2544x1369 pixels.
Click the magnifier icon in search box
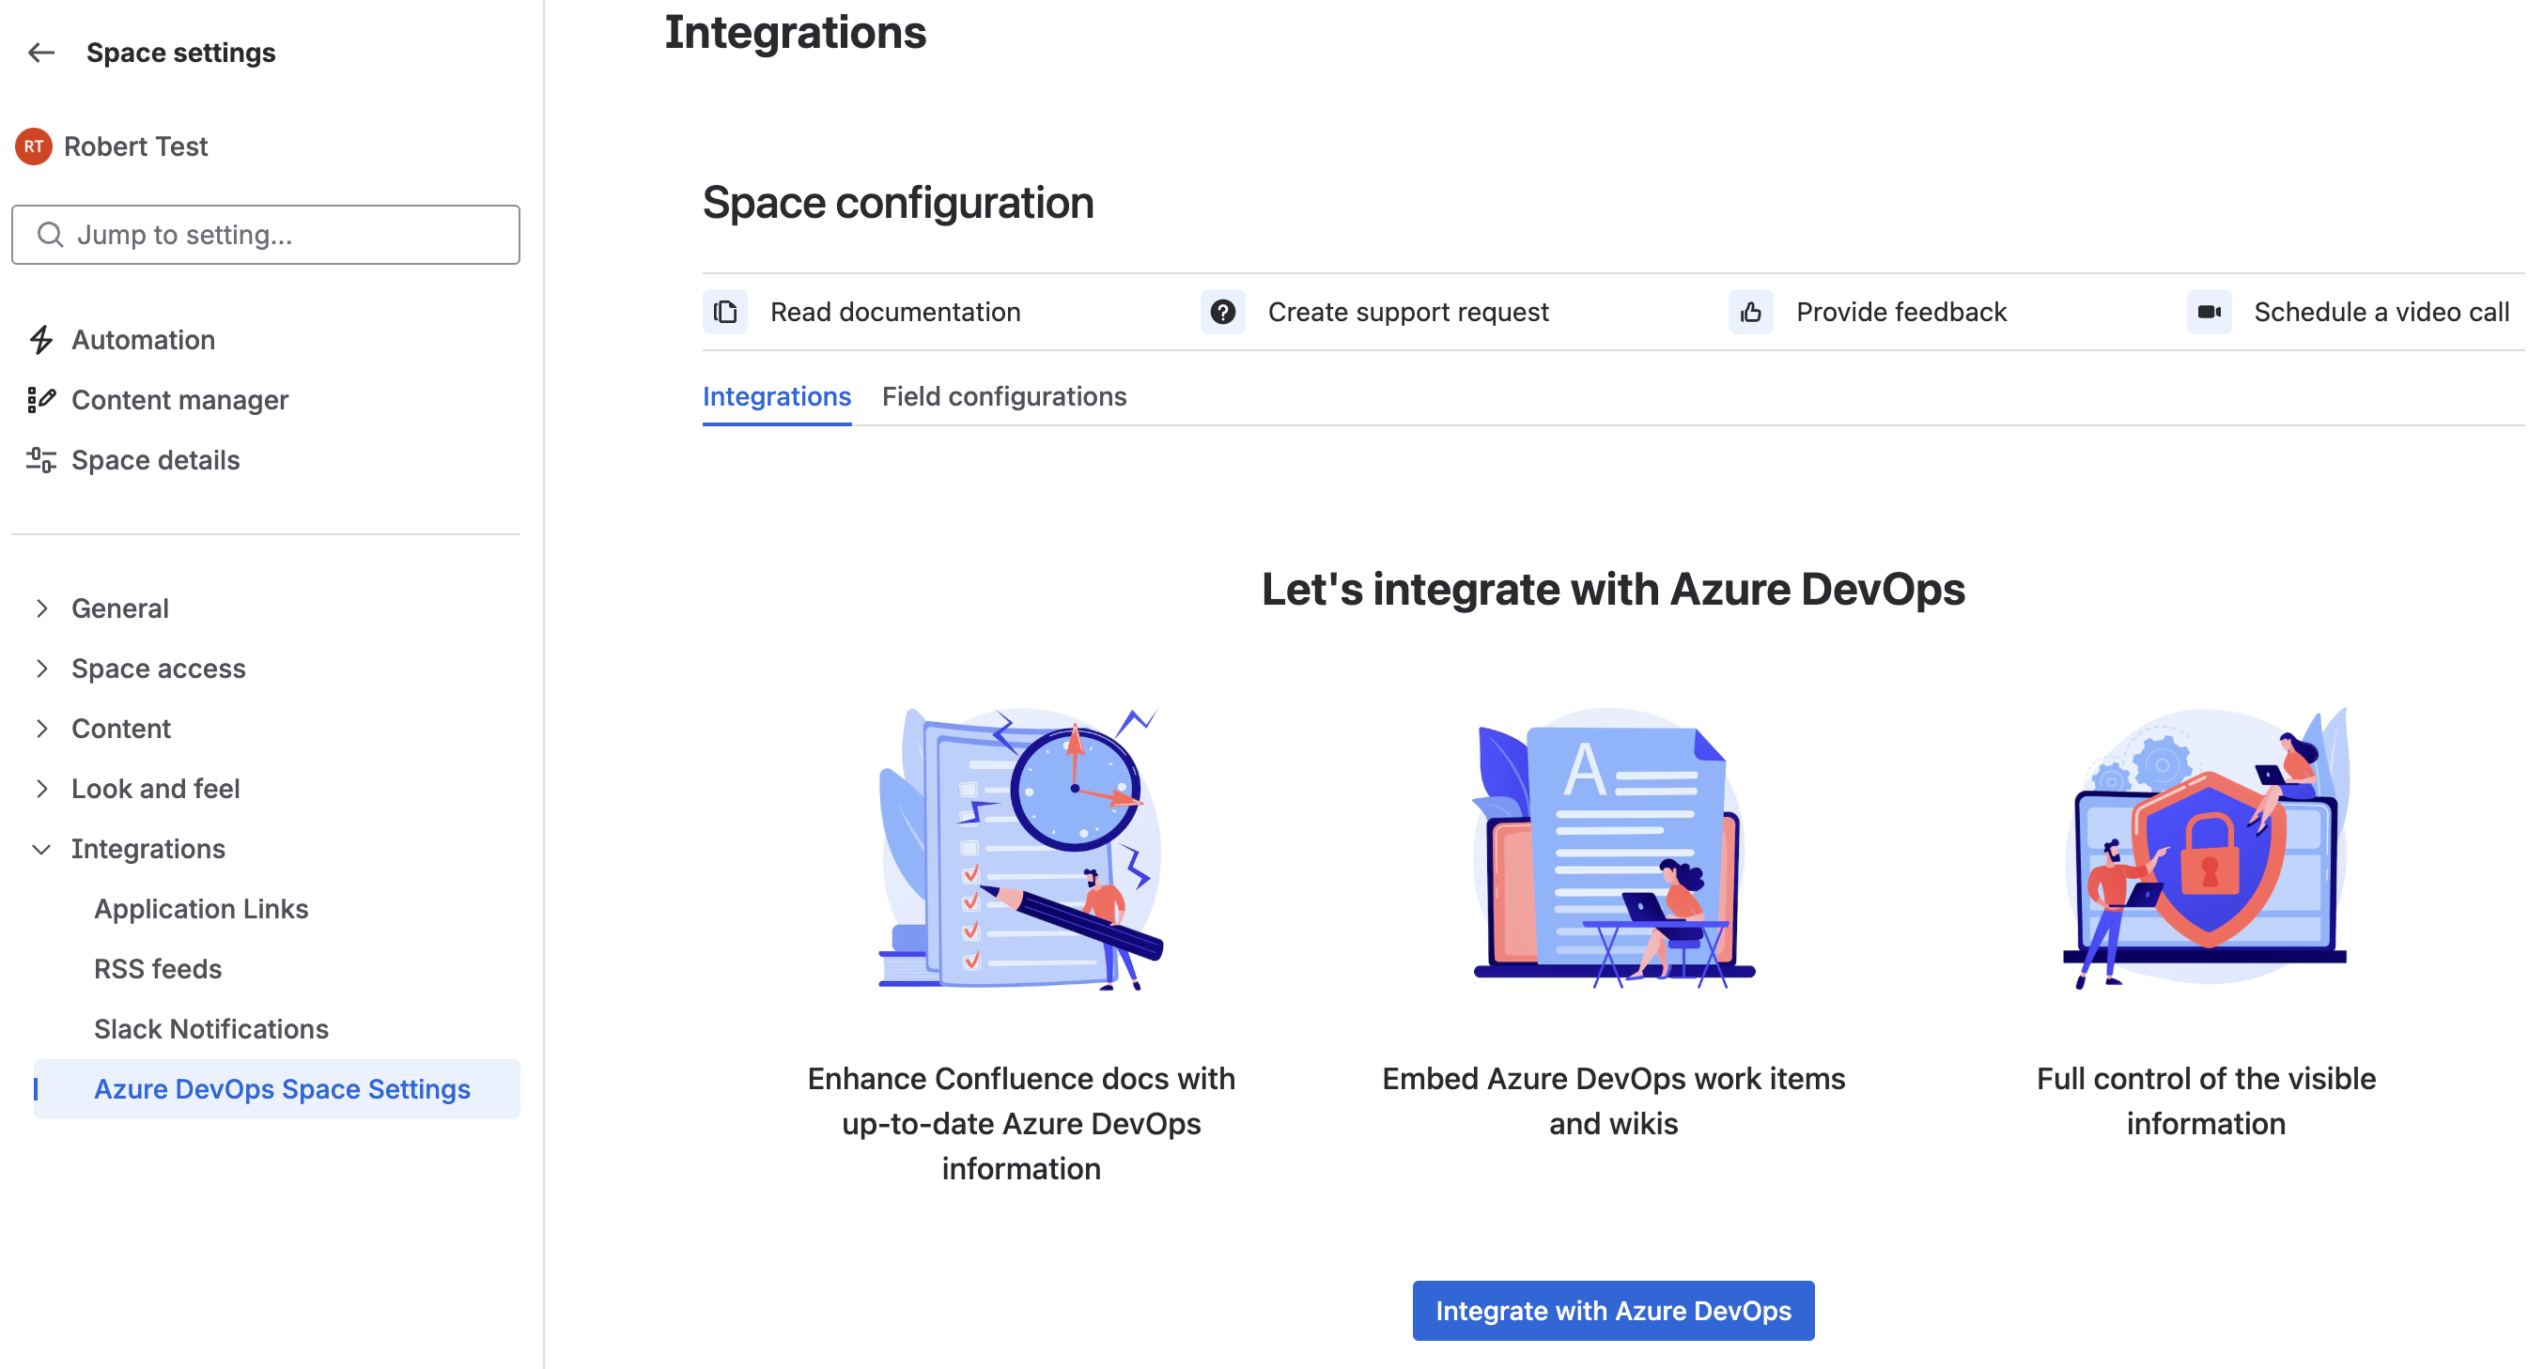51,235
